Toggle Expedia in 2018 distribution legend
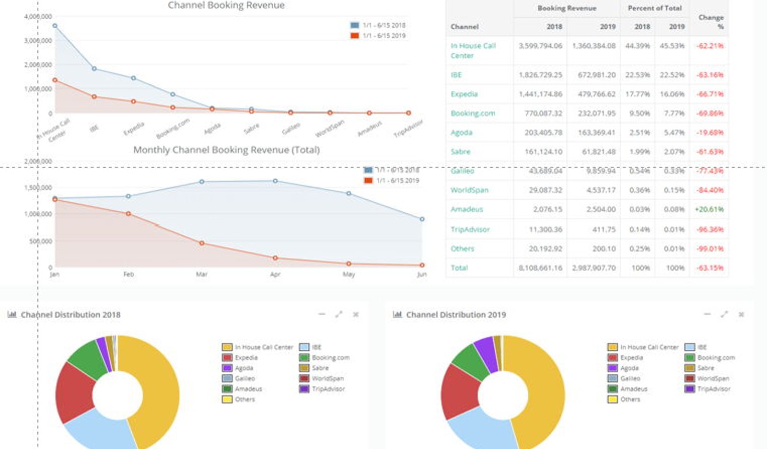 pyautogui.click(x=240, y=357)
